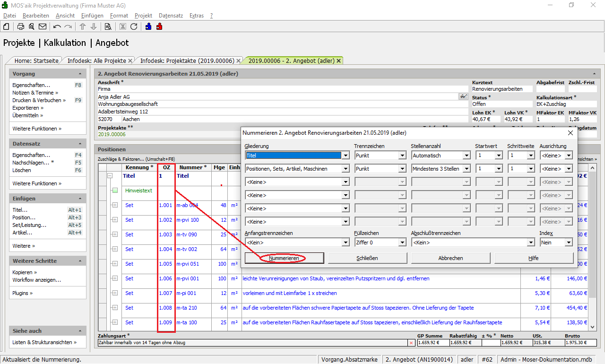Click the orange X beside Zahlungsart field
Viewport: 605px width, 364px height.
pos(411,343)
